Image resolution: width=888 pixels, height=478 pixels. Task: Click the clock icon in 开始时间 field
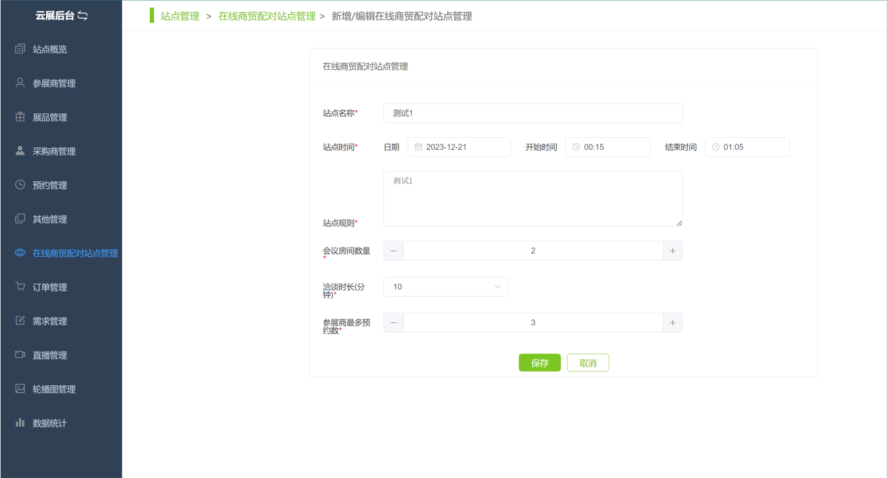pos(576,147)
